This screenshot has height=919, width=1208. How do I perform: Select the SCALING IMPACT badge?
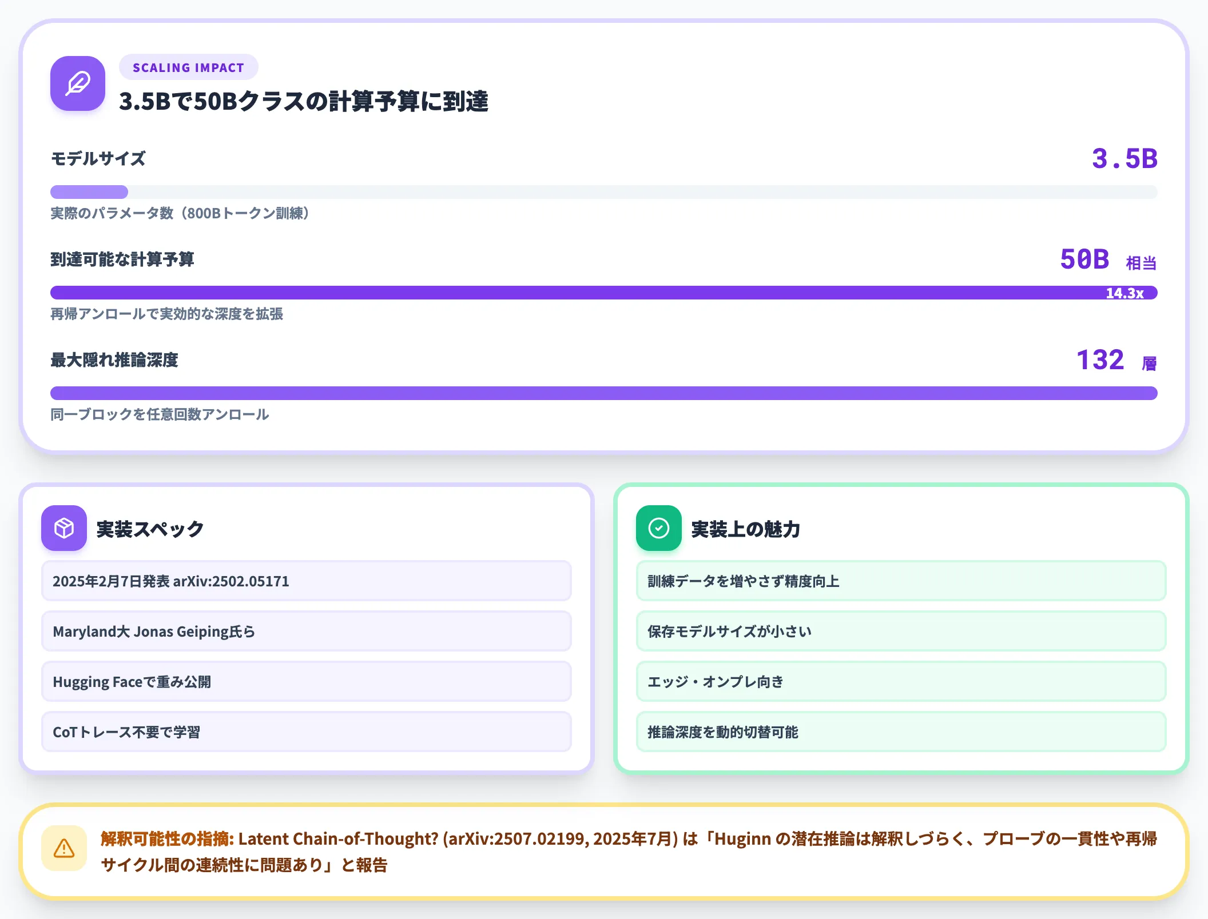[188, 67]
